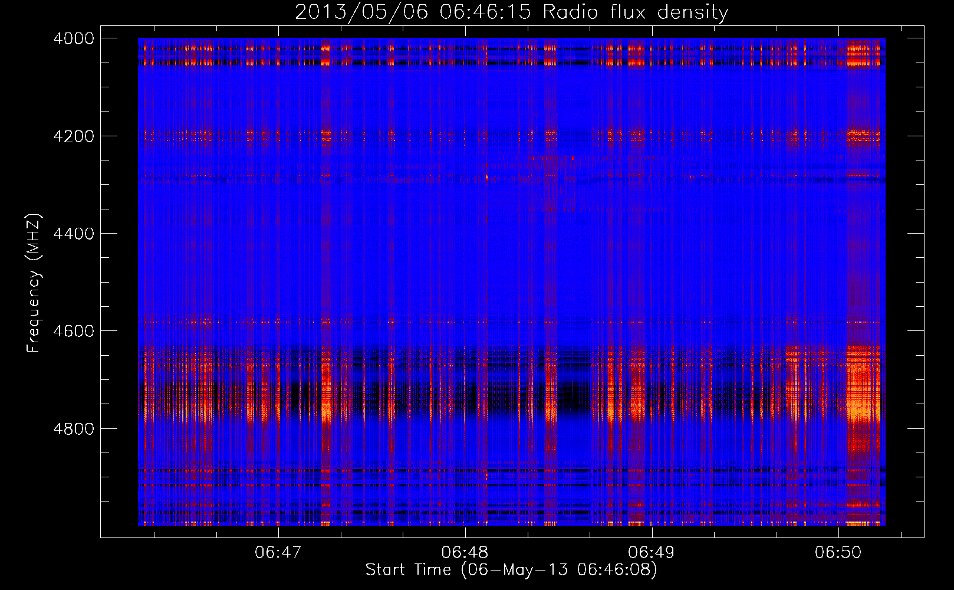The width and height of the screenshot is (954, 590).
Task: Click the 06:48 time tick label
Action: (465, 552)
